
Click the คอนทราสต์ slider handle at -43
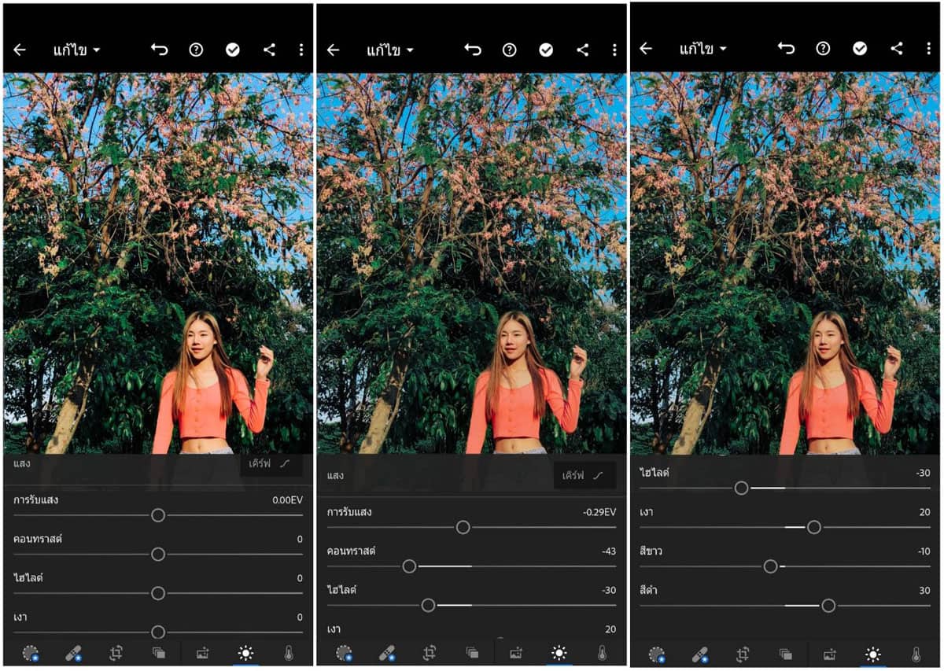coord(409,566)
